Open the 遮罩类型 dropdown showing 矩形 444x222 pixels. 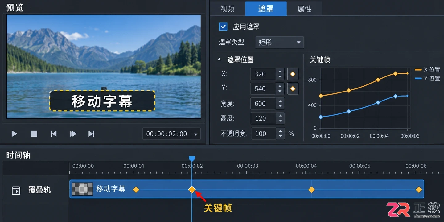279,42
